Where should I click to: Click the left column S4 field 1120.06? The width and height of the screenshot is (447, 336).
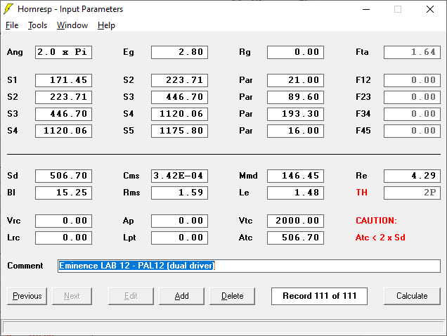tap(63, 131)
